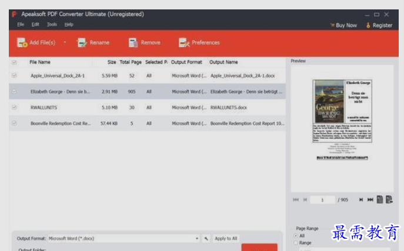
Task: Go to first preview page
Action: point(296,200)
